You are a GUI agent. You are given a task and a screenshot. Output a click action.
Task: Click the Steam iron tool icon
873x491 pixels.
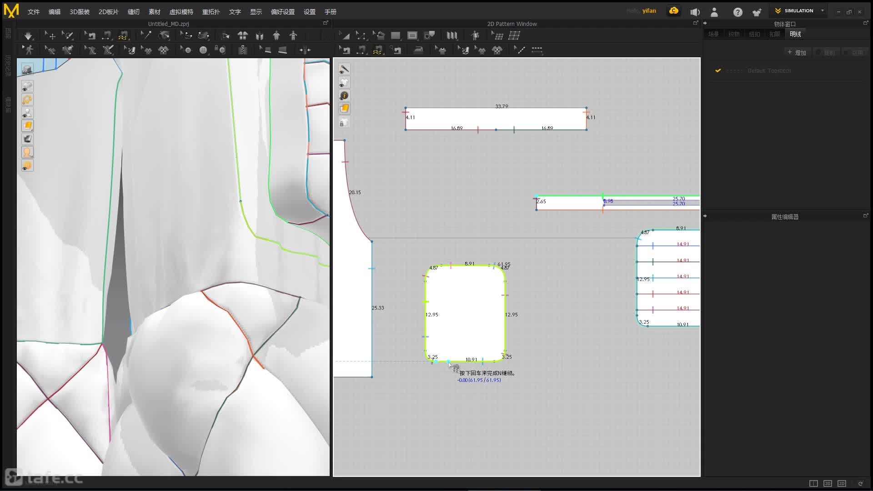[418, 50]
